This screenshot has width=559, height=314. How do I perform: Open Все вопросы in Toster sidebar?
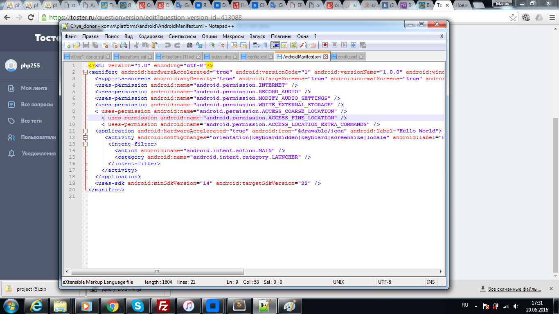[x=37, y=104]
